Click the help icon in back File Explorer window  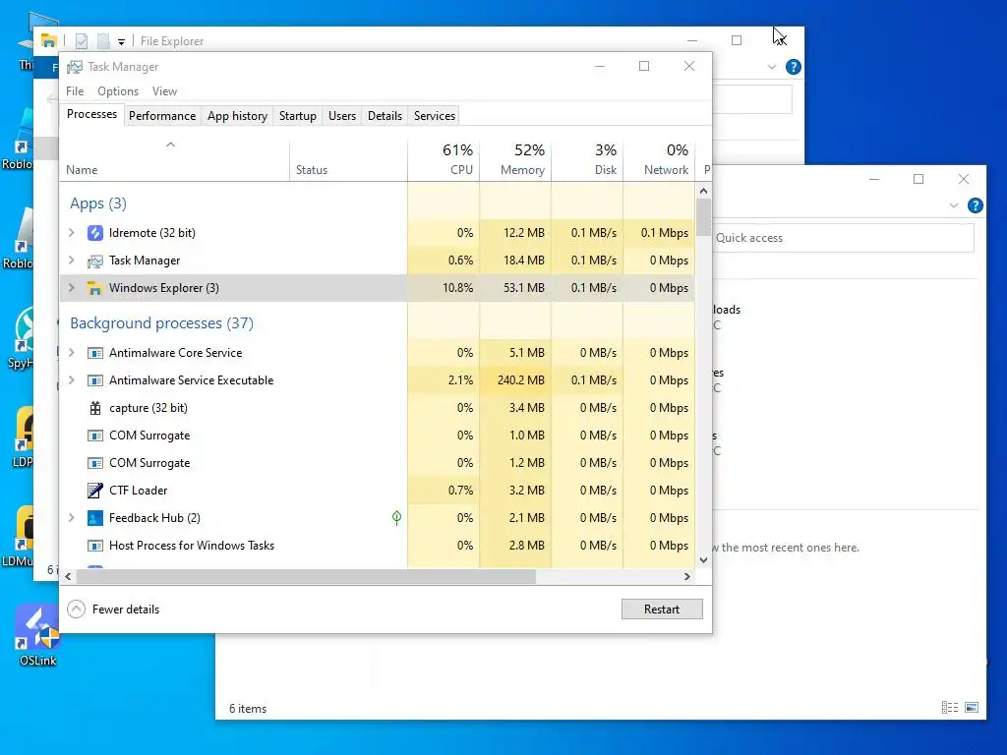[794, 67]
